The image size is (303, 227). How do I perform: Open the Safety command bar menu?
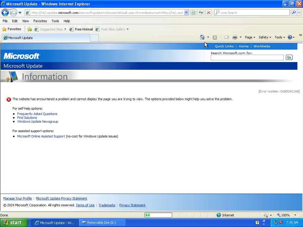tap(265, 37)
